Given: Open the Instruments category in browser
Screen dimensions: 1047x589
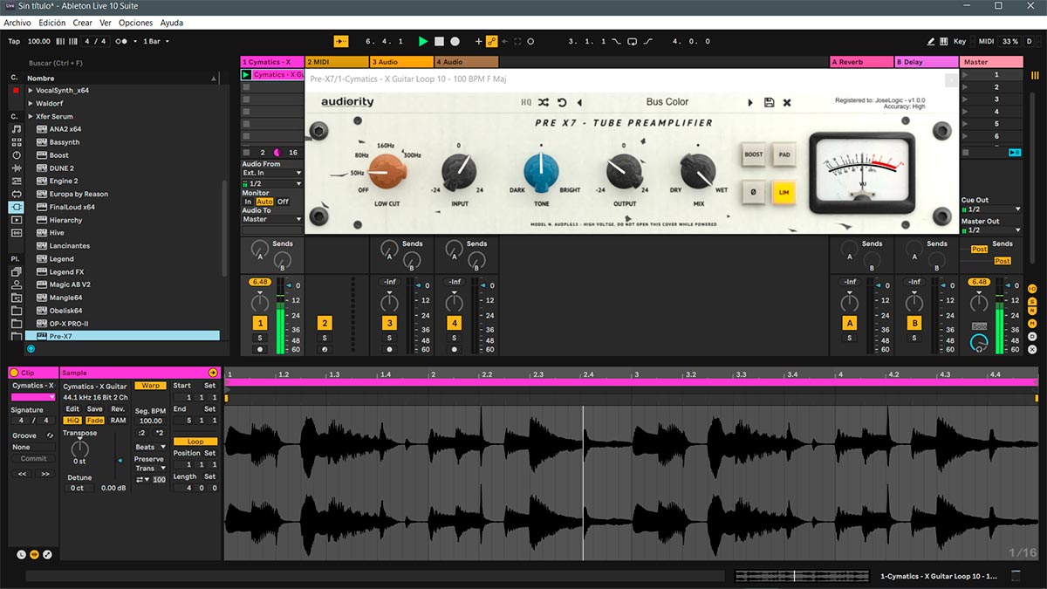Looking at the screenshot, I should (x=17, y=155).
